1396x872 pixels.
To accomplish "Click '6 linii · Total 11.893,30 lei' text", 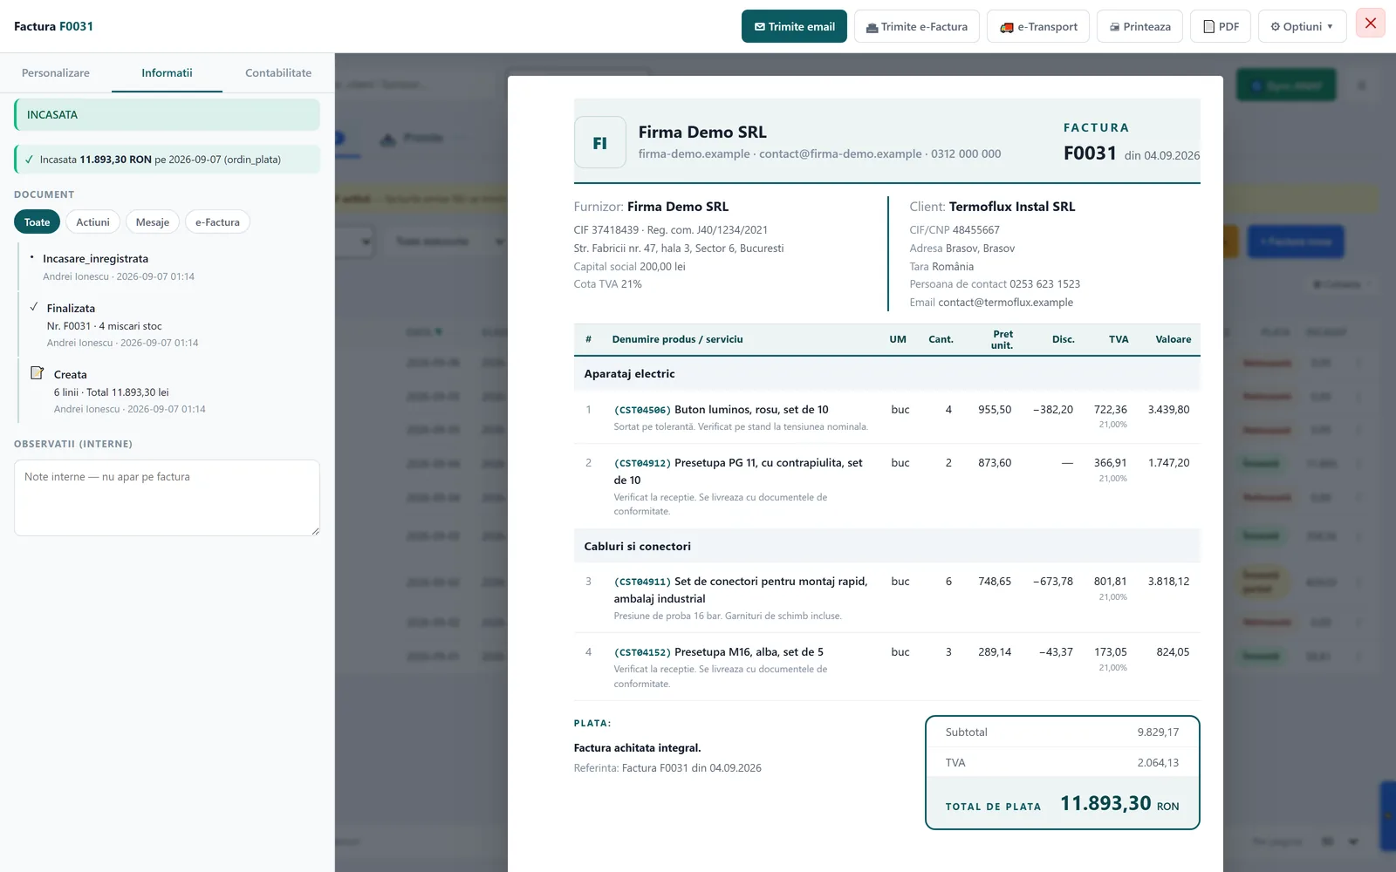I will pos(112,392).
